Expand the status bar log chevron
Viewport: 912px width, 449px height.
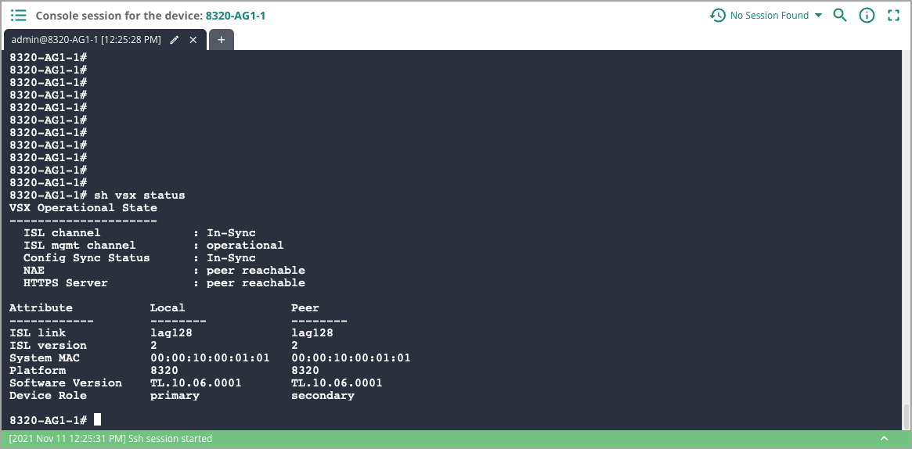pos(885,439)
